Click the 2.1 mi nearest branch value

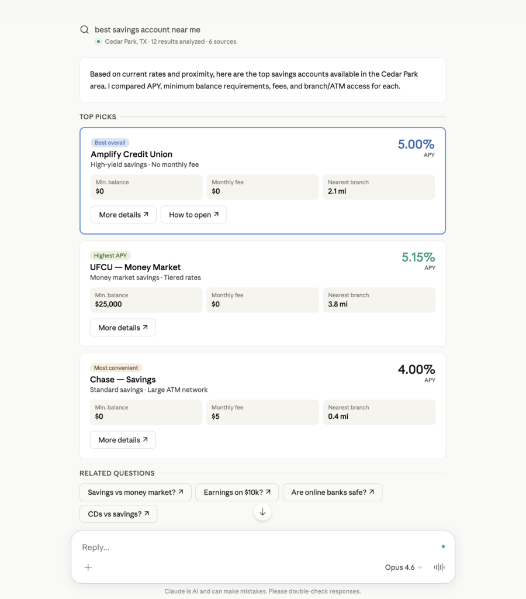[337, 191]
